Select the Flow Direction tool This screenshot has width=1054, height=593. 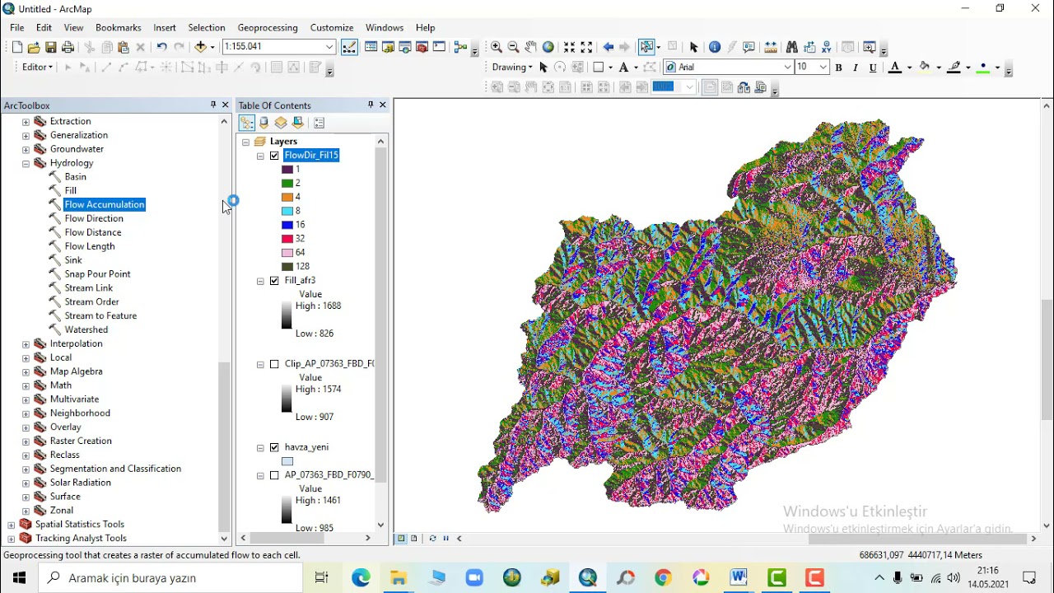[94, 218]
